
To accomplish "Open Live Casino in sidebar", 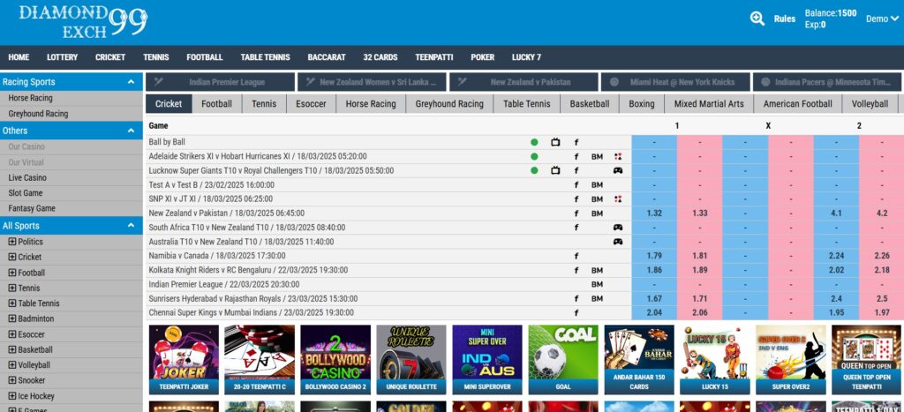I will pyautogui.click(x=27, y=177).
